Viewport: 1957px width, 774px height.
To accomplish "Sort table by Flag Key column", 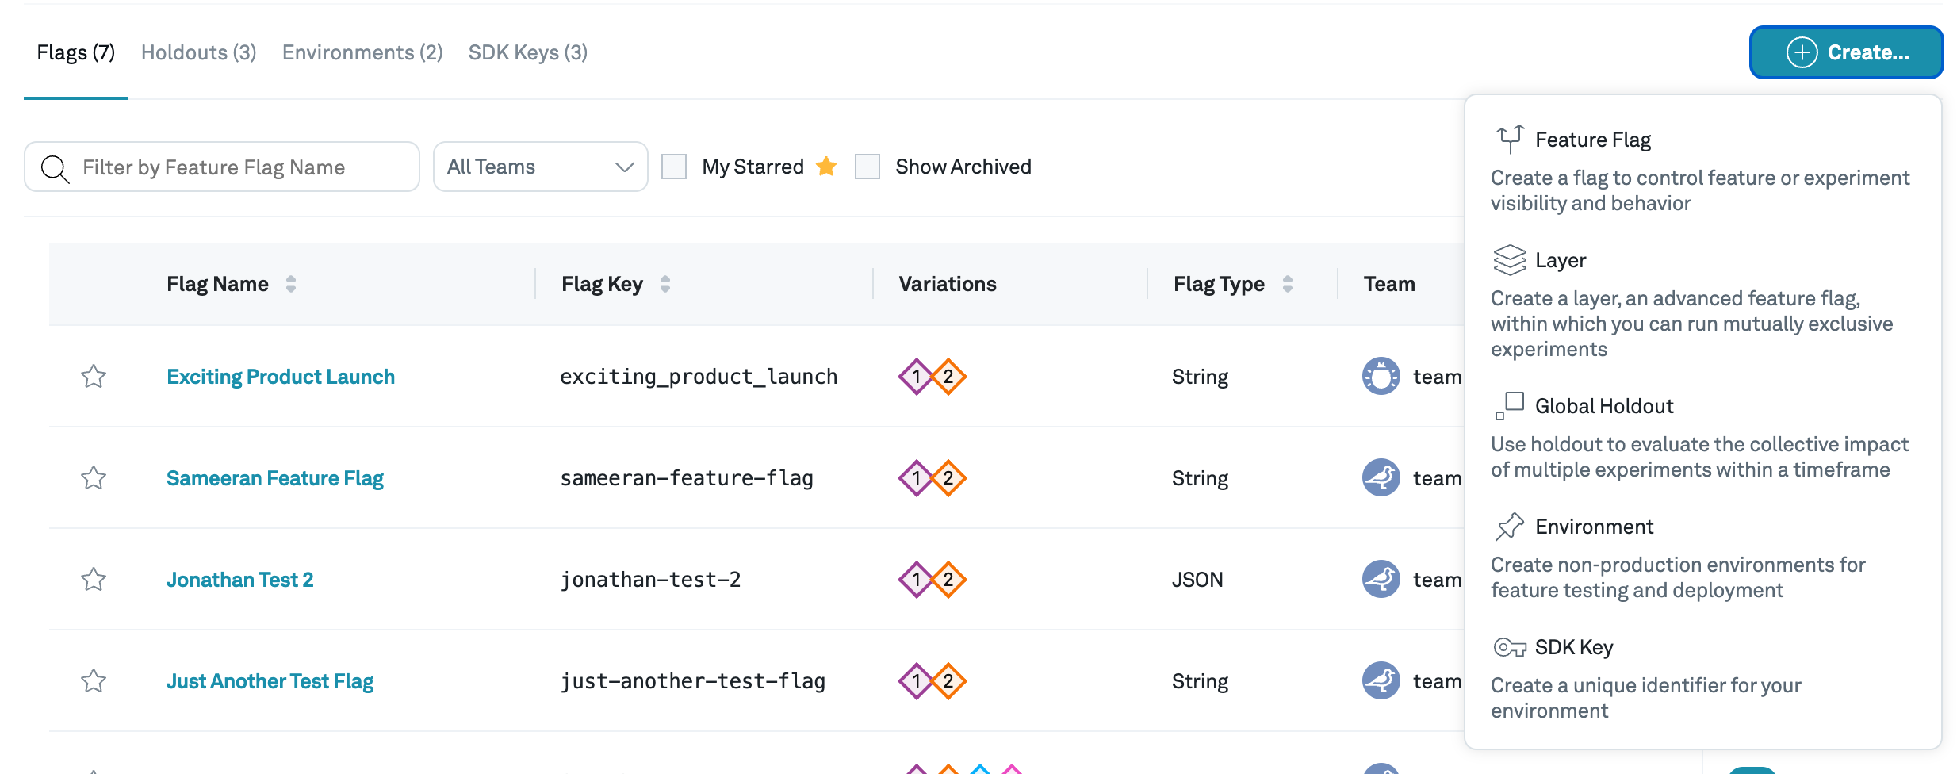I will pos(665,284).
